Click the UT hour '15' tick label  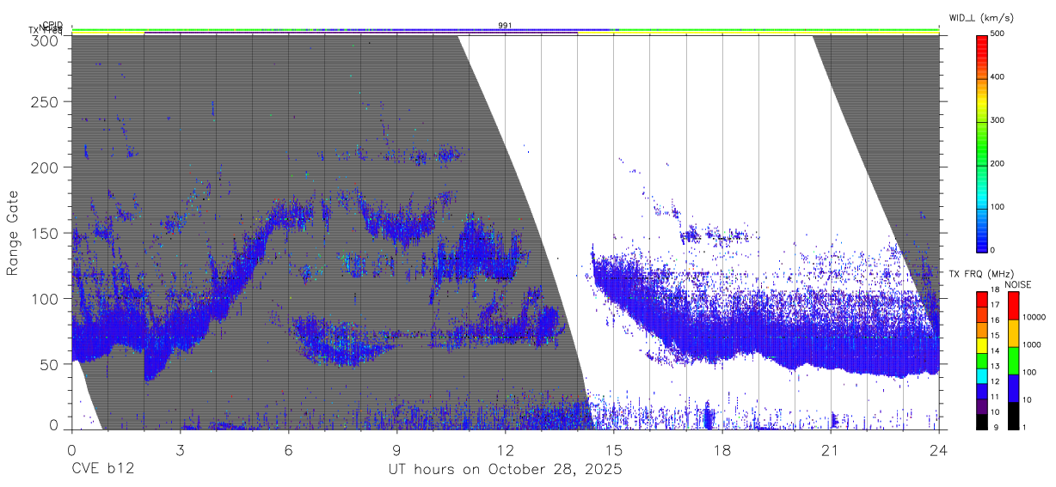point(613,449)
